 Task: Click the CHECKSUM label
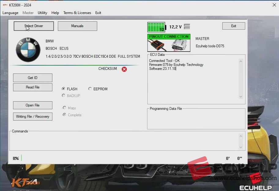[108, 69]
